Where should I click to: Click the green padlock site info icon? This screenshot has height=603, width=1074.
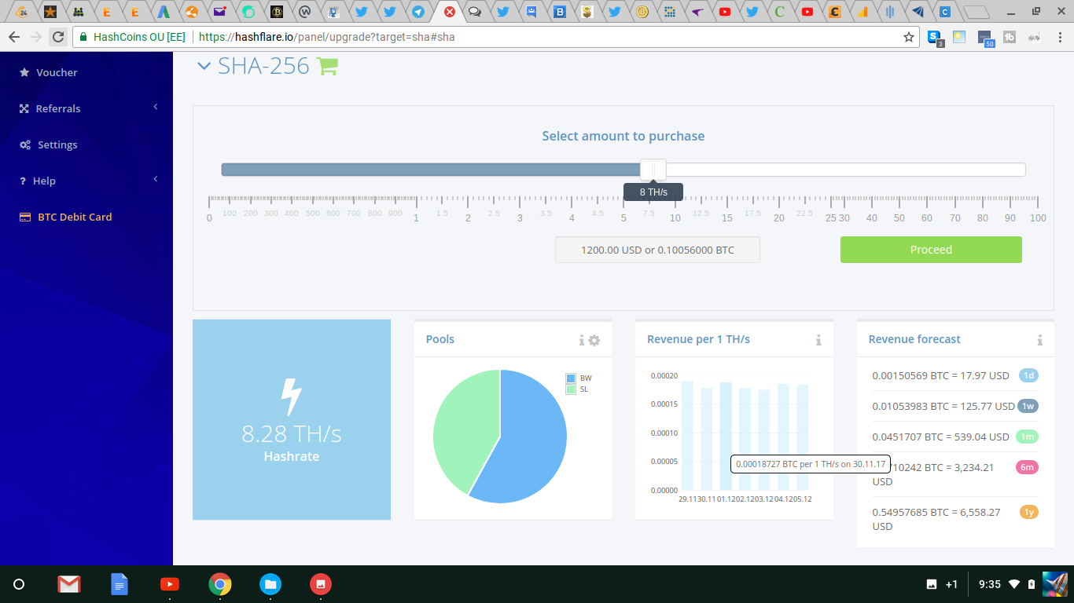pyautogui.click(x=83, y=37)
